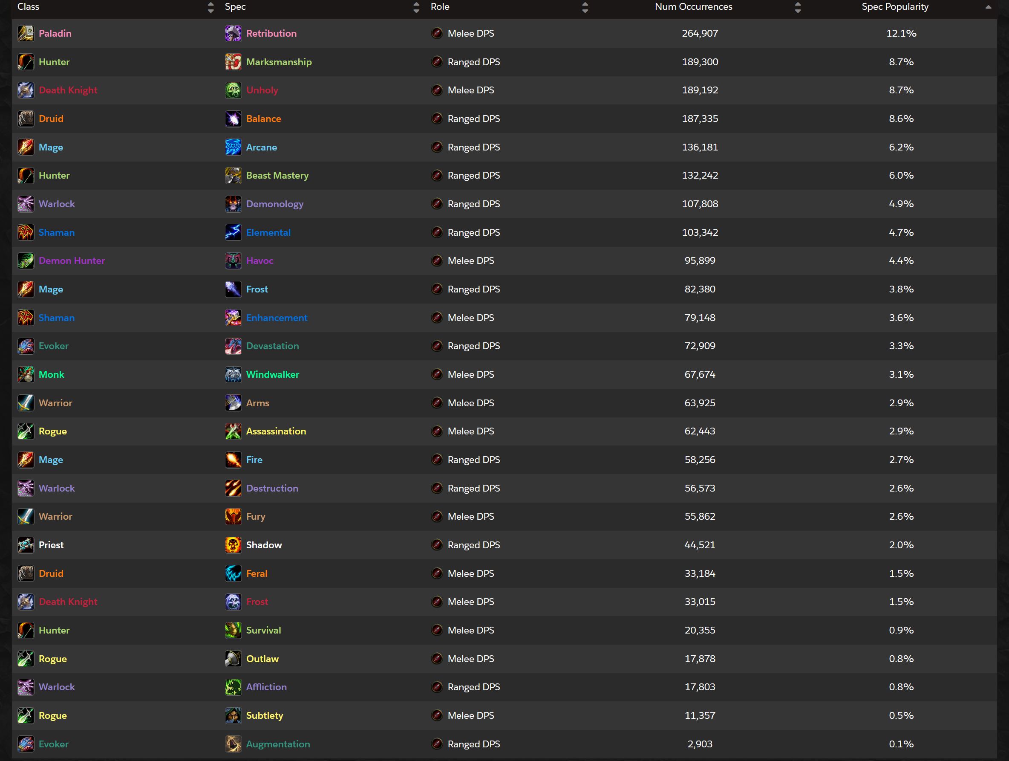
Task: Click the 12.1% popularity value
Action: tap(901, 33)
